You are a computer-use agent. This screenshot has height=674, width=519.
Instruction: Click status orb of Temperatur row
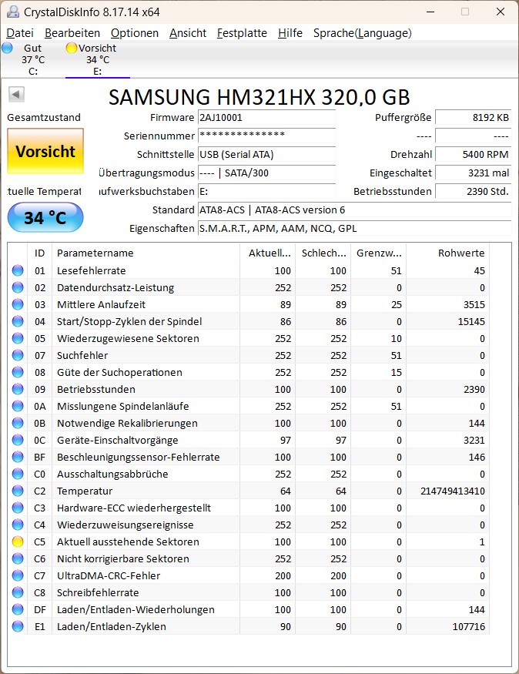pos(18,491)
